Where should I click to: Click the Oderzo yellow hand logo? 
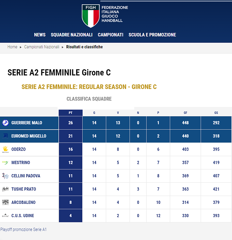pos(6,149)
